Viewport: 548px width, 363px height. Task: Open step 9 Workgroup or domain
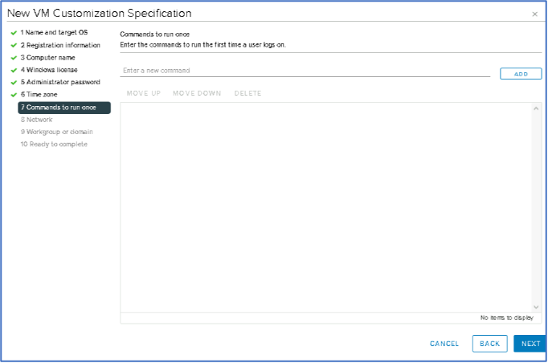coord(56,132)
